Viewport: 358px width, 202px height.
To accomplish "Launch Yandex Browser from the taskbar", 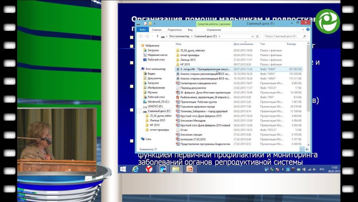I will tap(149, 169).
